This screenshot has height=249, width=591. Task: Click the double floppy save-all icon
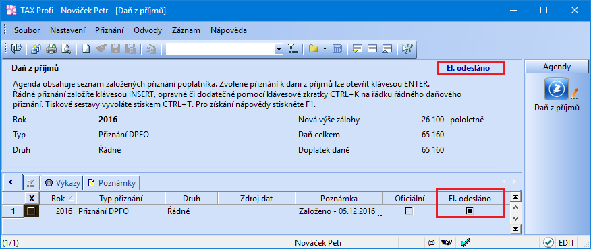[130, 49]
